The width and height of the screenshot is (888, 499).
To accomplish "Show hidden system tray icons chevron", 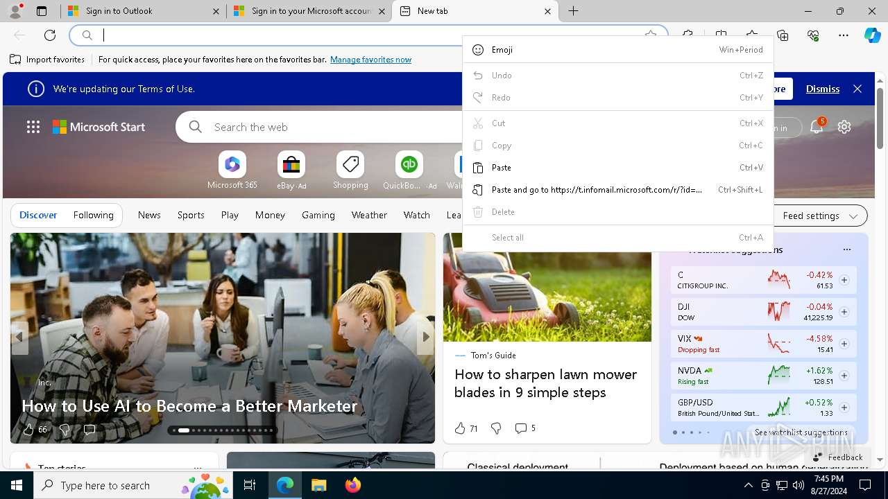I will tap(748, 486).
